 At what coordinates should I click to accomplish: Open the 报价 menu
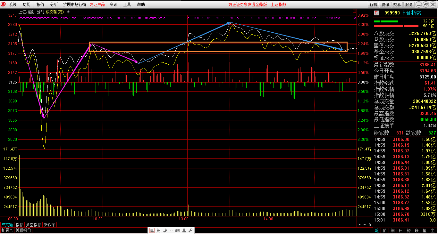pos(40,4)
